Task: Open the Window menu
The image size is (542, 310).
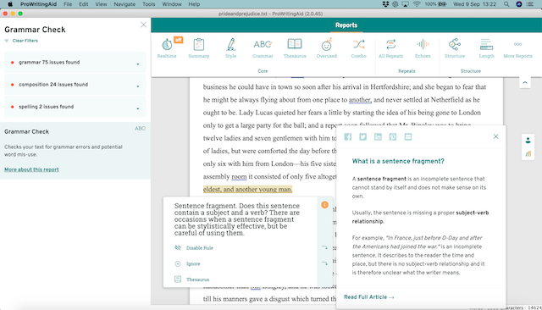Action: 172,4
